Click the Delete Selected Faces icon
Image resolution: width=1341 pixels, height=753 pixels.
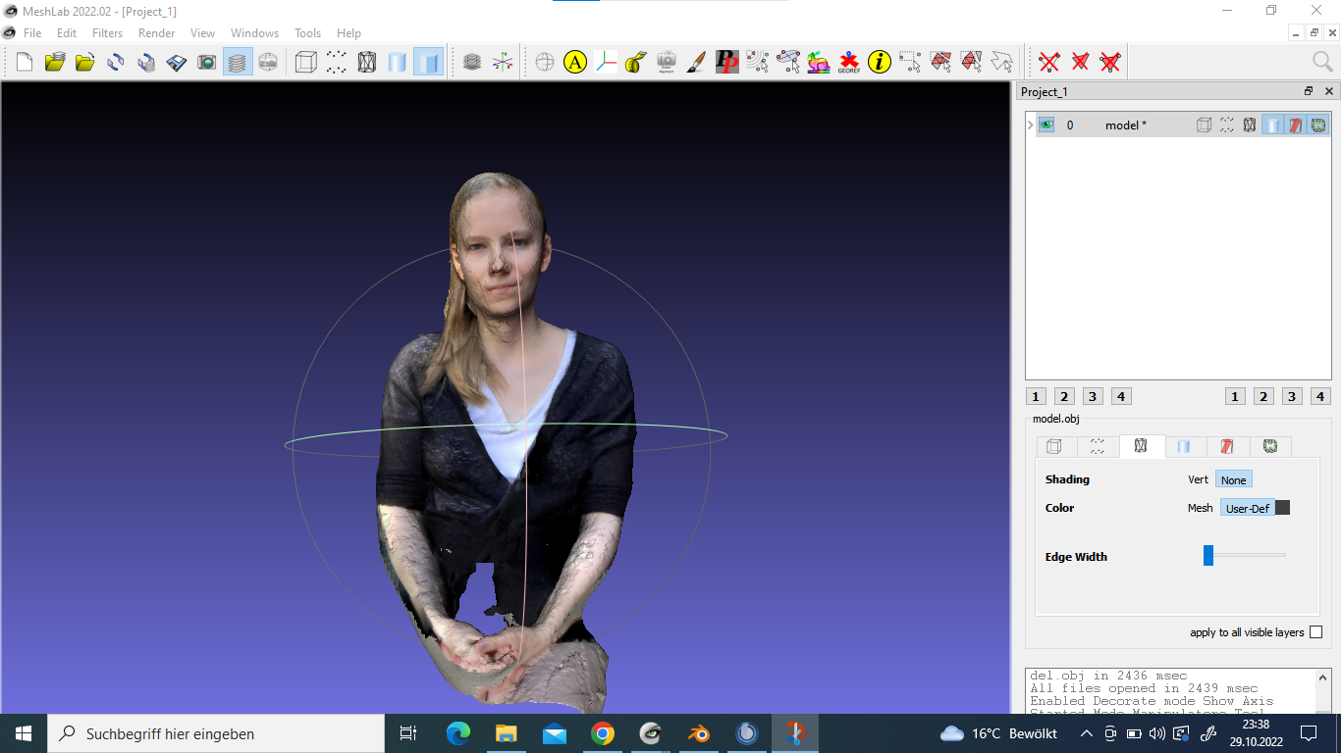pos(1080,63)
